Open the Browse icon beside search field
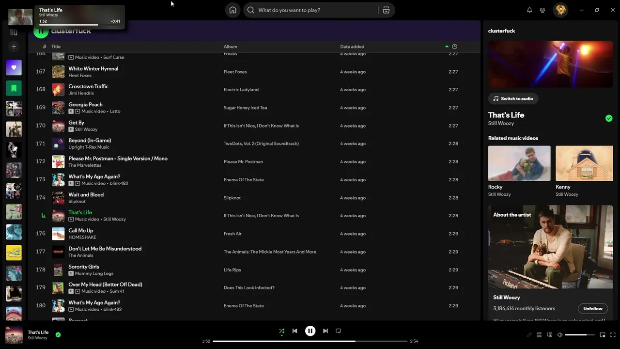Screen dimensions: 620x349 pyautogui.click(x=386, y=10)
